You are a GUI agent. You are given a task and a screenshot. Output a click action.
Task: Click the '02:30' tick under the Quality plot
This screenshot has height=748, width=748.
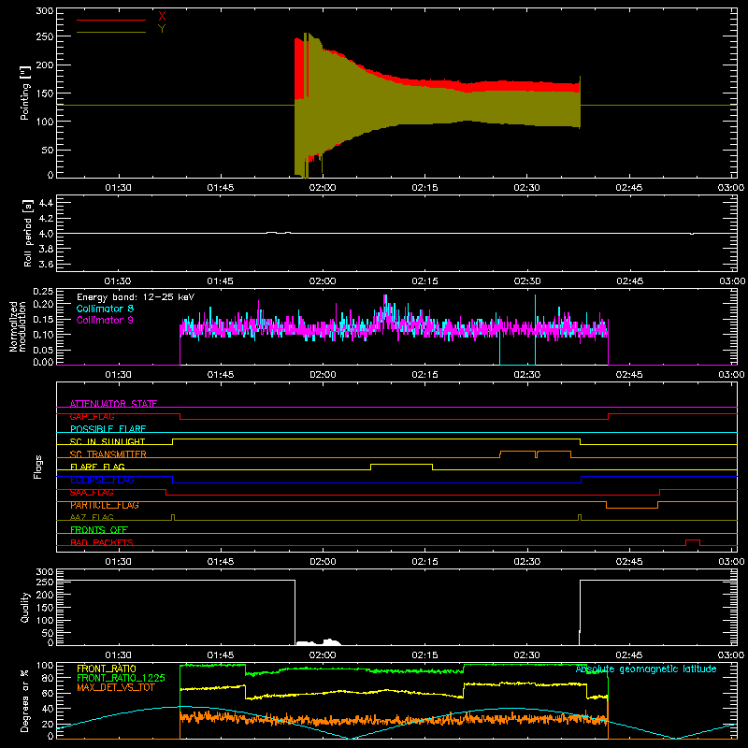[x=526, y=655]
